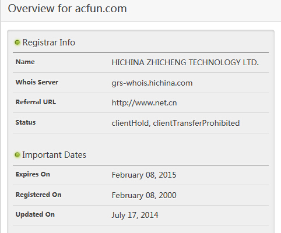Click the 'Whois Server' label
This screenshot has width=281, height=233.
[x=37, y=82]
